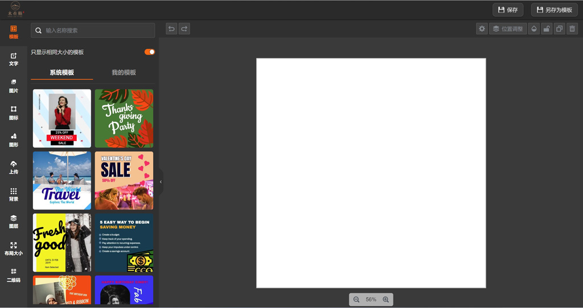
Task: Open the 模板 templates sidebar panel
Action: point(14,32)
